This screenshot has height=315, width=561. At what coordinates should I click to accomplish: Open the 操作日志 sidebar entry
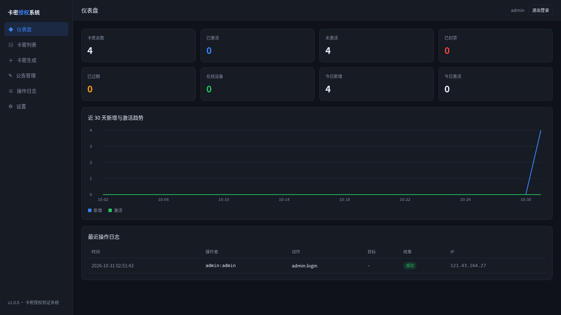pos(36,91)
